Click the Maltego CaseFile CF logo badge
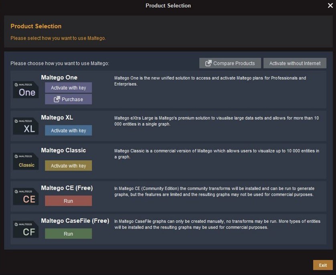 point(25,228)
